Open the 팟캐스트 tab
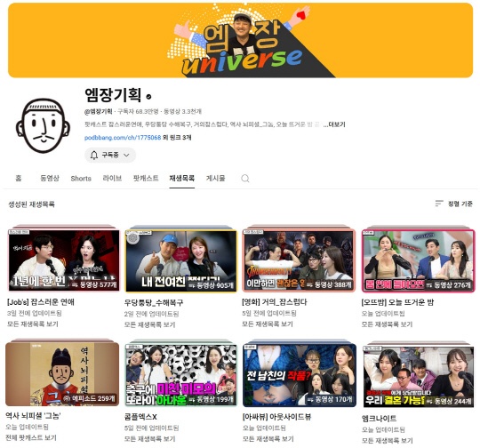This screenshot has width=480, height=448. point(146,178)
